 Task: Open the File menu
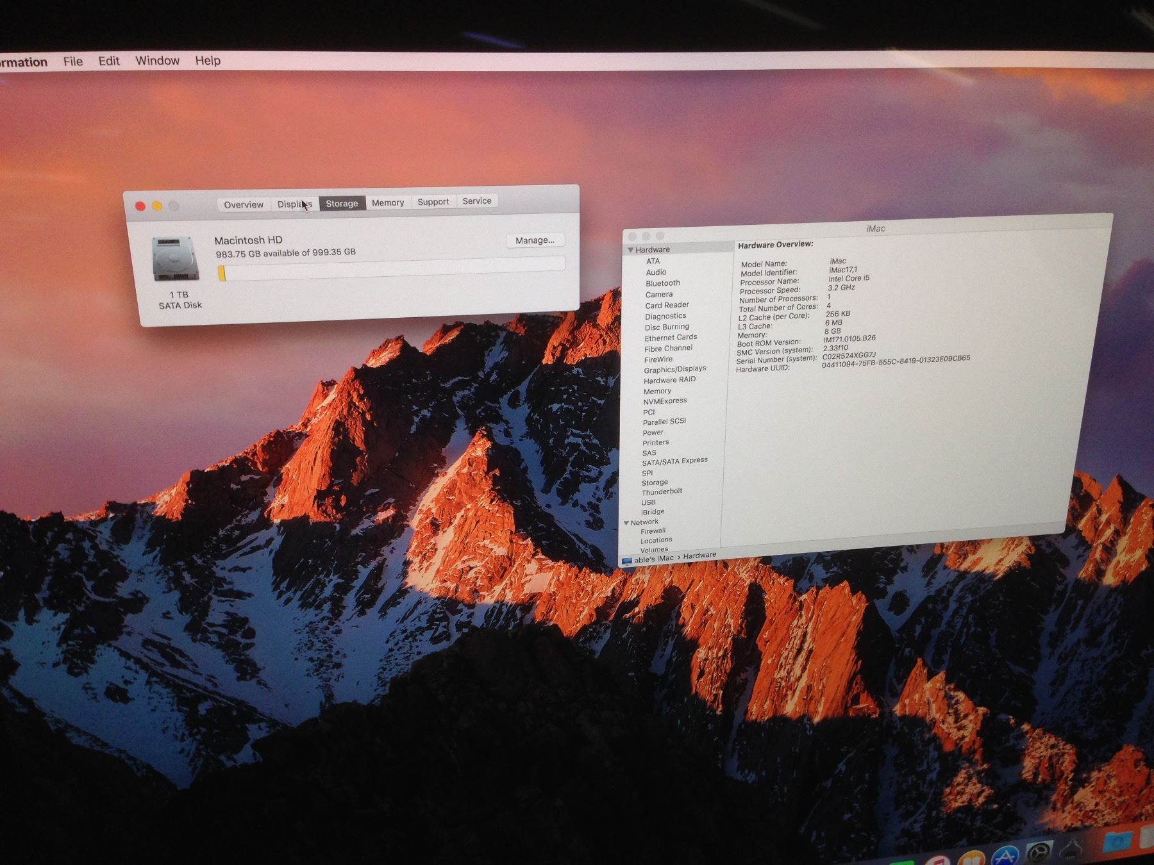click(73, 62)
